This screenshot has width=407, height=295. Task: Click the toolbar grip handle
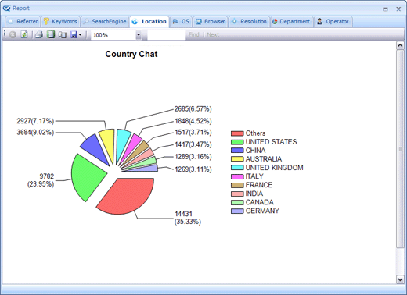click(5, 34)
